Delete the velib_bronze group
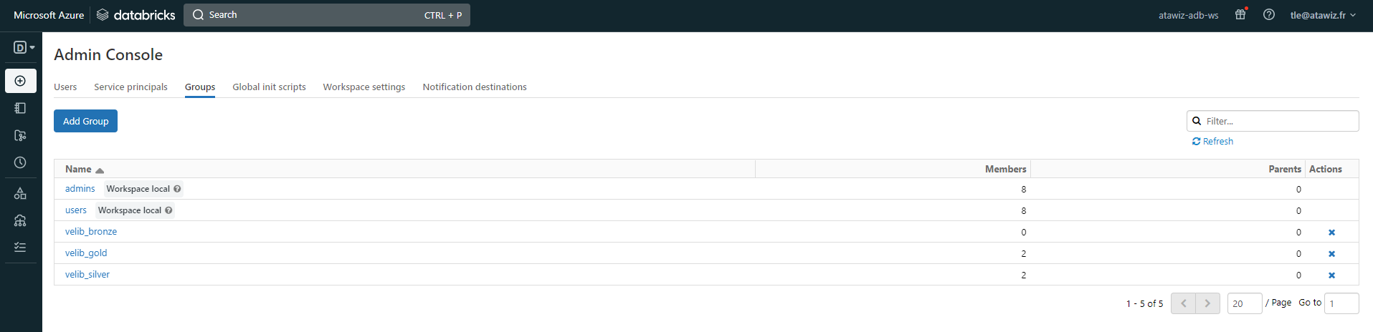 tap(1331, 233)
